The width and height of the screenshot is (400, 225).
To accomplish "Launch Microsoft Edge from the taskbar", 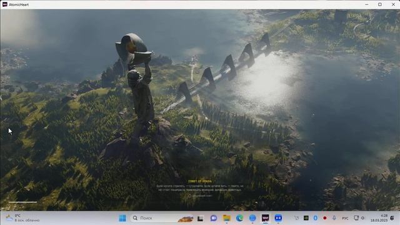I will 239,218.
